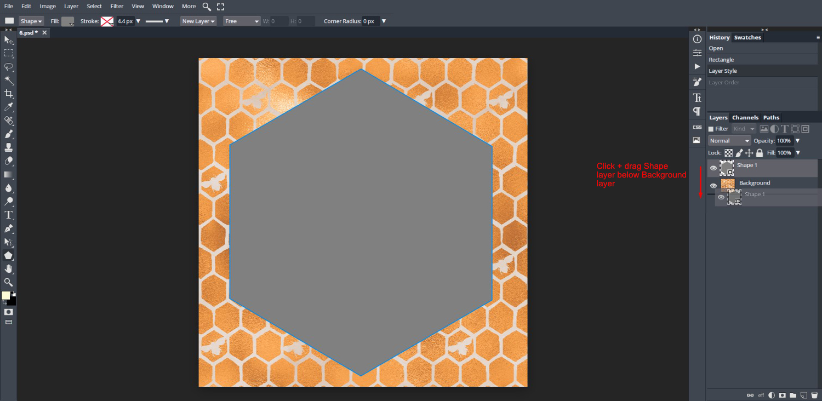The width and height of the screenshot is (822, 401).
Task: Switch to the Swatches tab
Action: [x=747, y=38]
